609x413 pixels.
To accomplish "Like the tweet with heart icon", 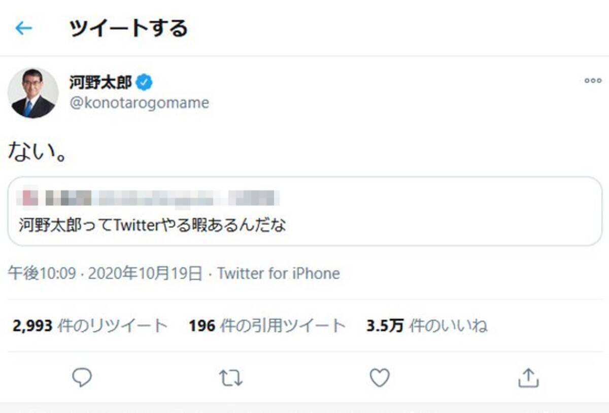I will 379,378.
